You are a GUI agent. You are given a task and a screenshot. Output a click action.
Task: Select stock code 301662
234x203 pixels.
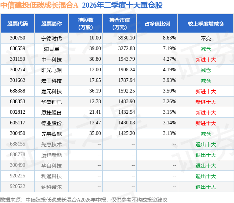tap(18, 80)
